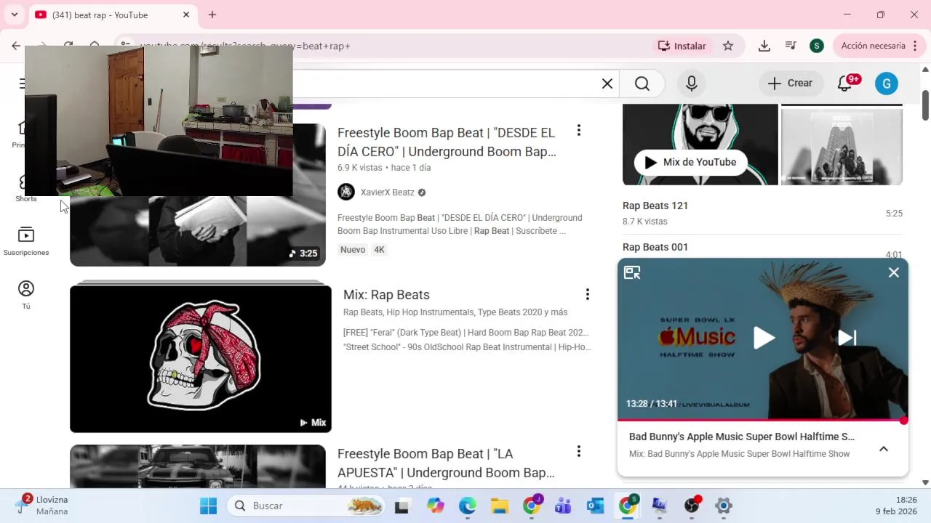
Task: Open Microsoft Edge from taskbar
Action: pos(467,506)
